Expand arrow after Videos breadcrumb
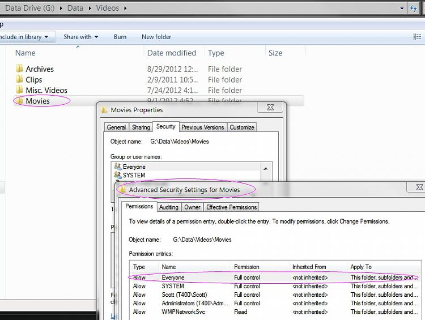 tap(125, 8)
